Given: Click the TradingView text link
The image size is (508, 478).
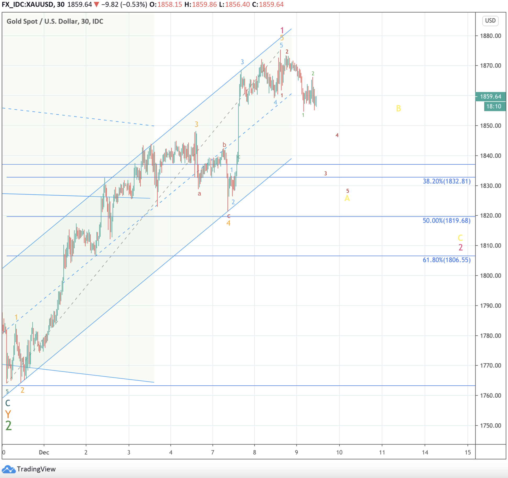Looking at the screenshot, I should (x=36, y=469).
